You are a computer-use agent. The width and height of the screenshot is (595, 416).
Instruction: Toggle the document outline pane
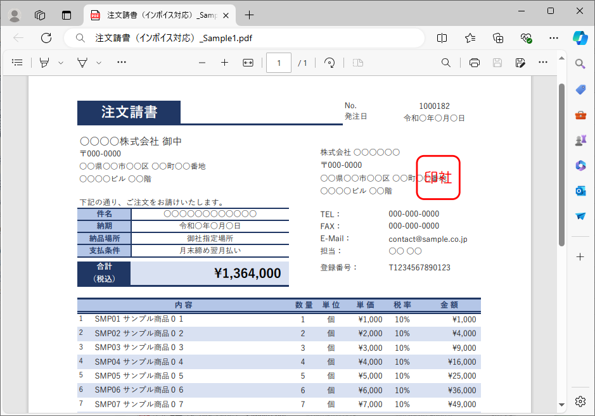tap(17, 62)
